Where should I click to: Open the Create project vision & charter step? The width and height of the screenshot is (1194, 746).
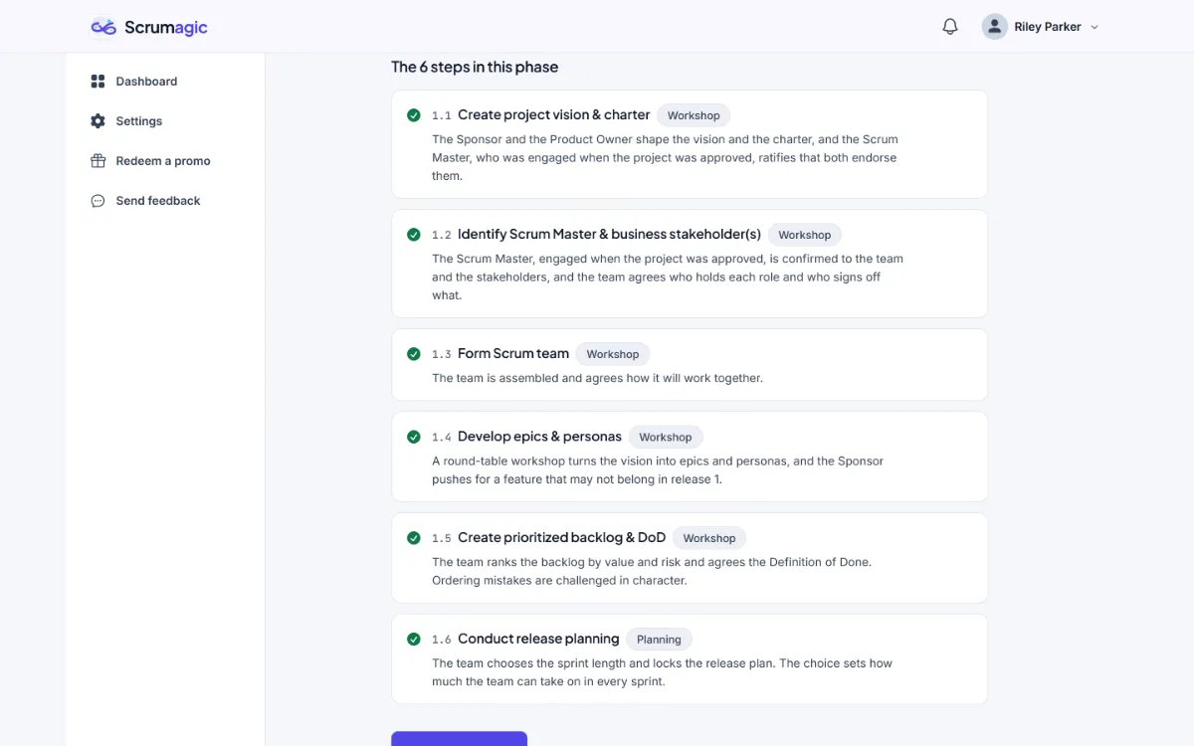point(553,114)
